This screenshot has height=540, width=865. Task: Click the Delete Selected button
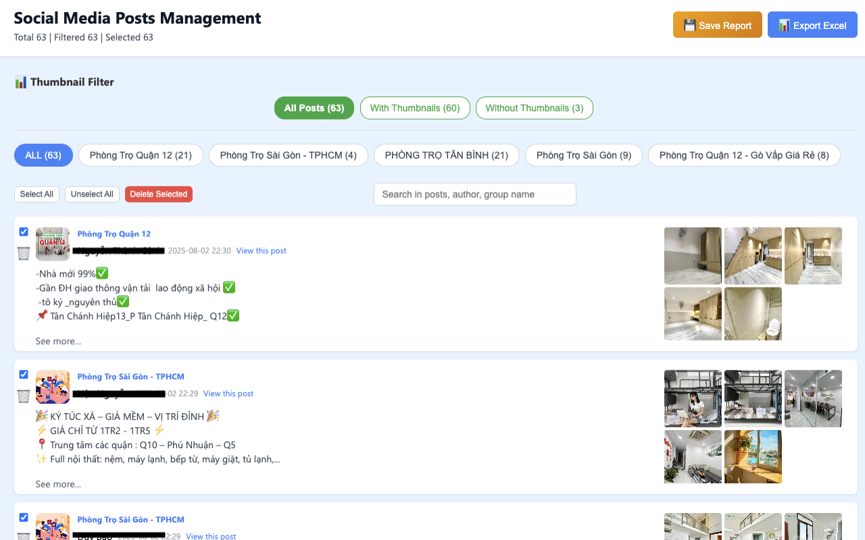click(158, 194)
